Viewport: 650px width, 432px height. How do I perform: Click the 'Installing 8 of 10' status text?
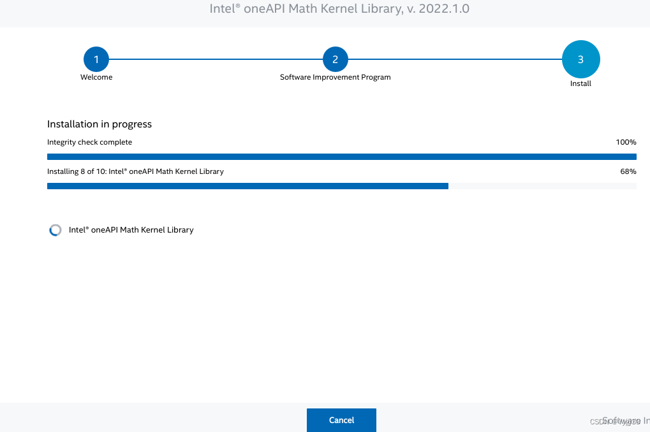[x=136, y=171]
